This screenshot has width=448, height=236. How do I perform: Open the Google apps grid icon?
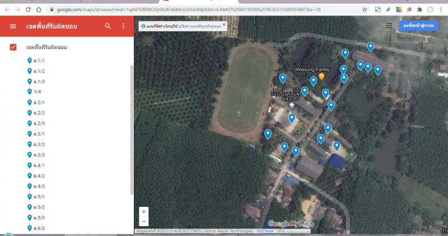point(389,25)
